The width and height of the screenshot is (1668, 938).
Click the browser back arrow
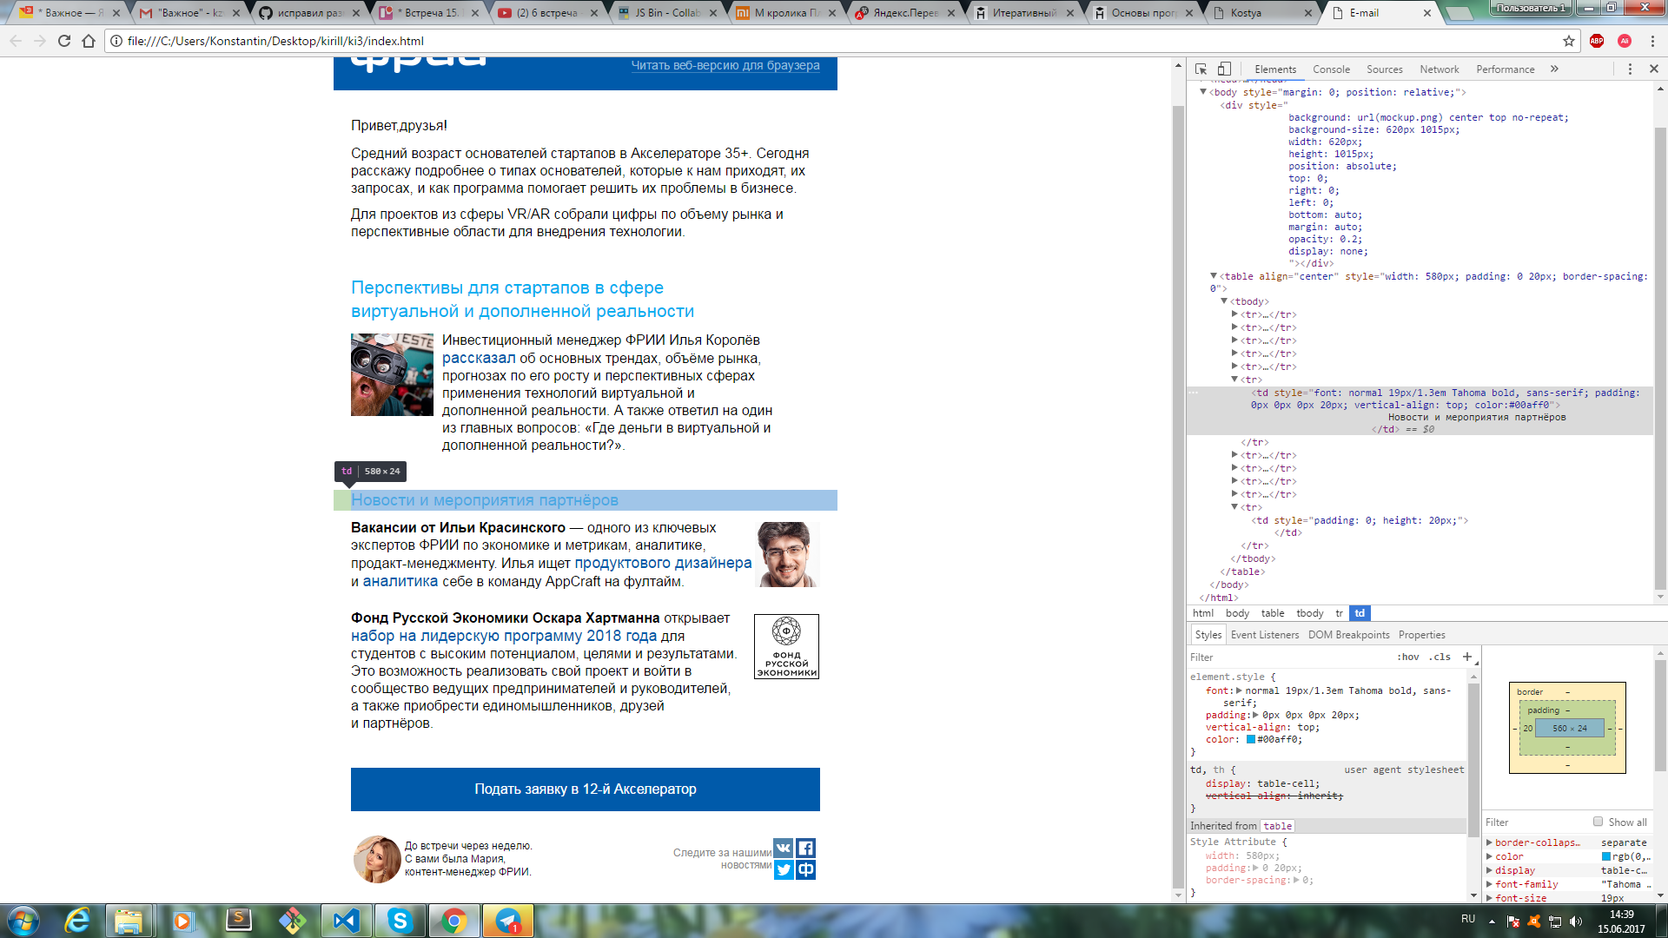[16, 41]
